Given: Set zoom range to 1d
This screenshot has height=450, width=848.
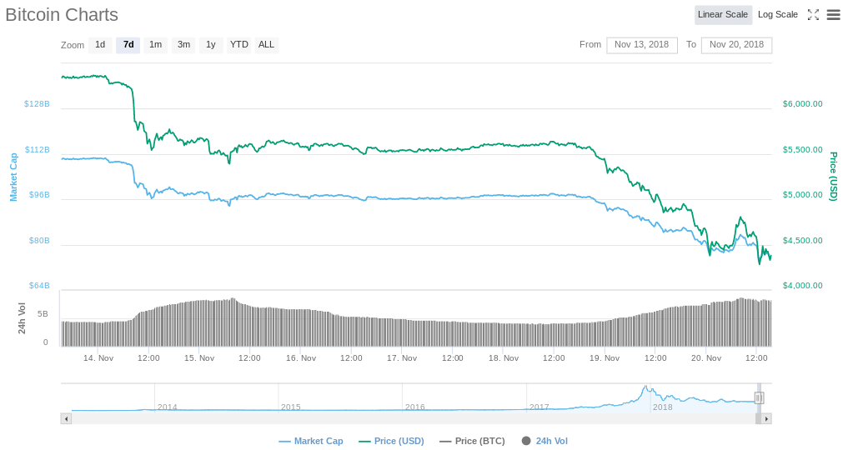Looking at the screenshot, I should coord(100,45).
